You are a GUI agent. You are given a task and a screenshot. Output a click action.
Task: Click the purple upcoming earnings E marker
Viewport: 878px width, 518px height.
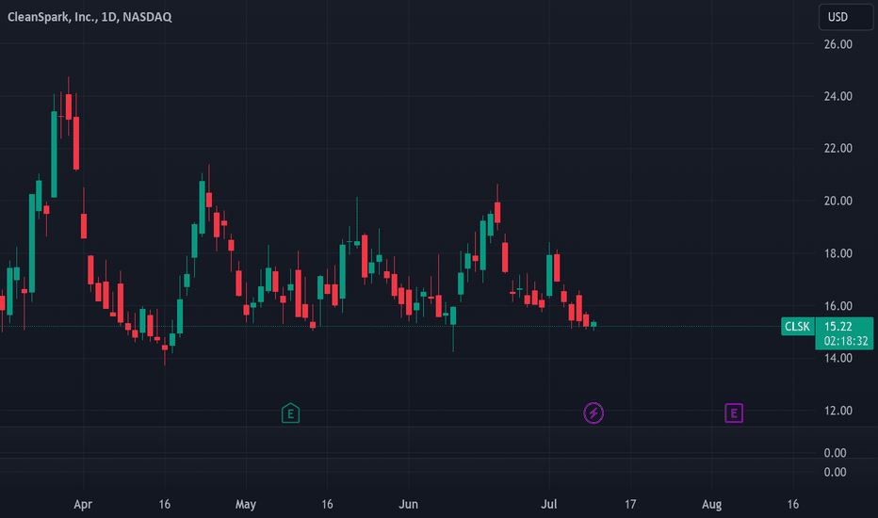point(734,413)
